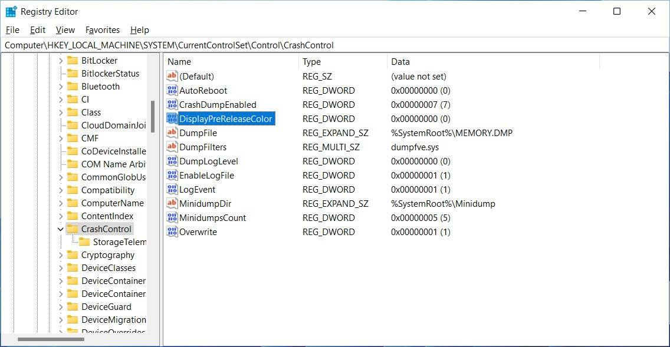Sort values by the Type column header
This screenshot has width=670, height=347.
pos(311,61)
